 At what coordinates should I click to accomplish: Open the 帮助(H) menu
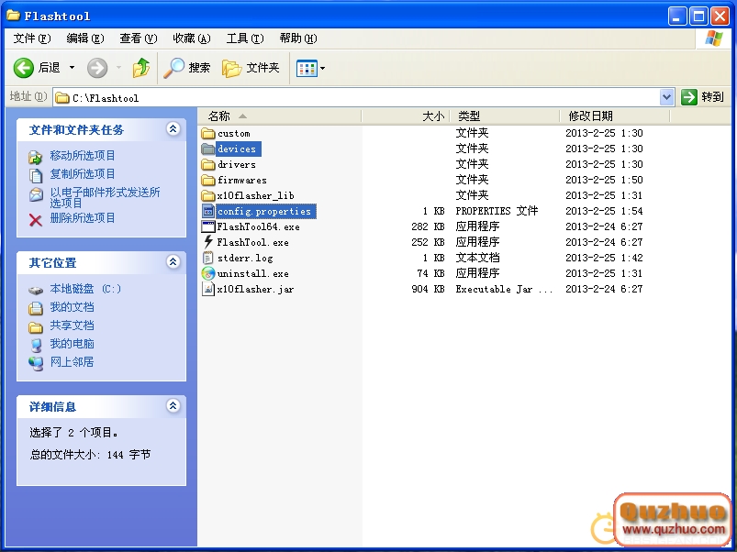[x=298, y=39]
